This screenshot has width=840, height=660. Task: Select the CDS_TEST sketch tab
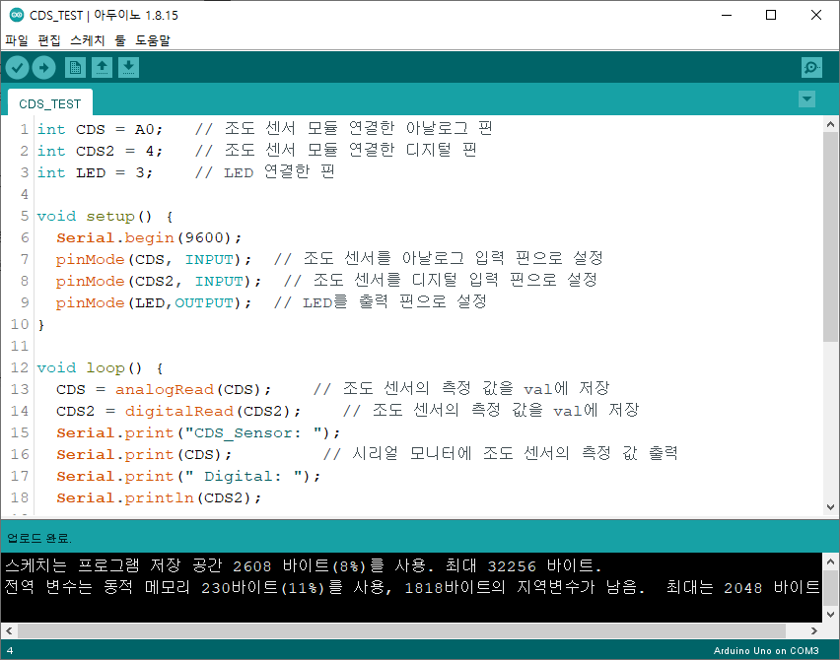[50, 103]
